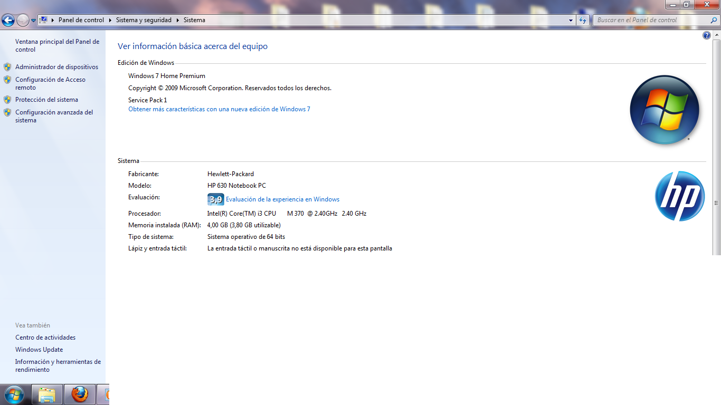Click Sistema operativo de 64 bits text
721x405 pixels.
pos(246,237)
